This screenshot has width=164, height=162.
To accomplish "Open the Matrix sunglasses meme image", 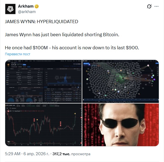I will (x=120, y=125).
